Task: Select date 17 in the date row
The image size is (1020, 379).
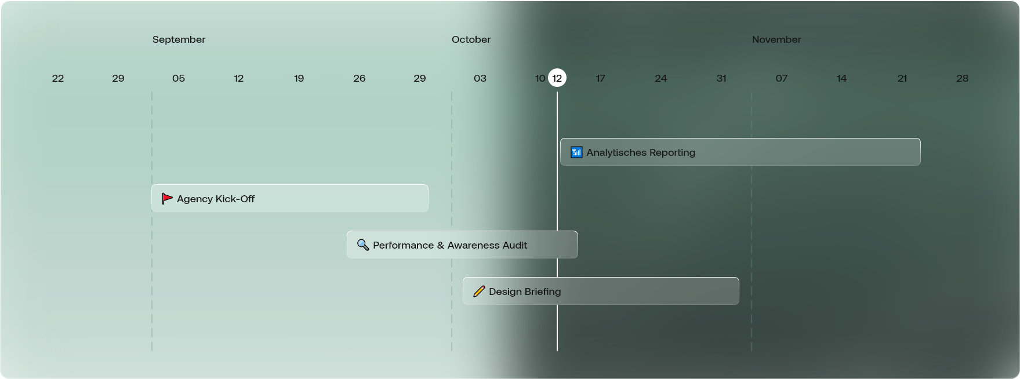Action: point(600,78)
